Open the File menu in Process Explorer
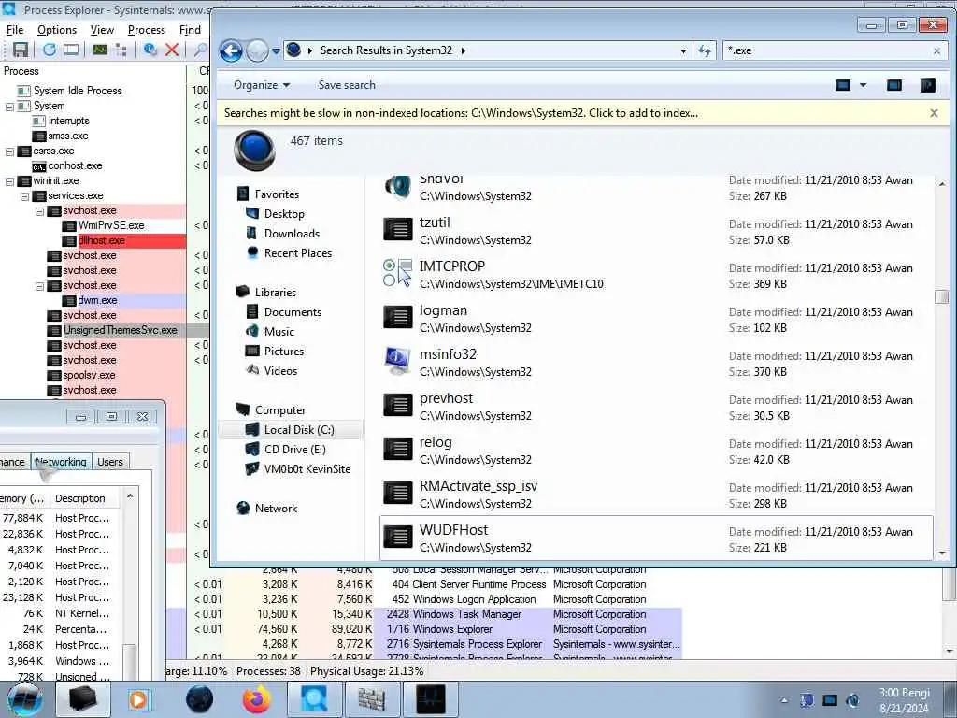Viewport: 957px width, 718px height. tap(15, 30)
